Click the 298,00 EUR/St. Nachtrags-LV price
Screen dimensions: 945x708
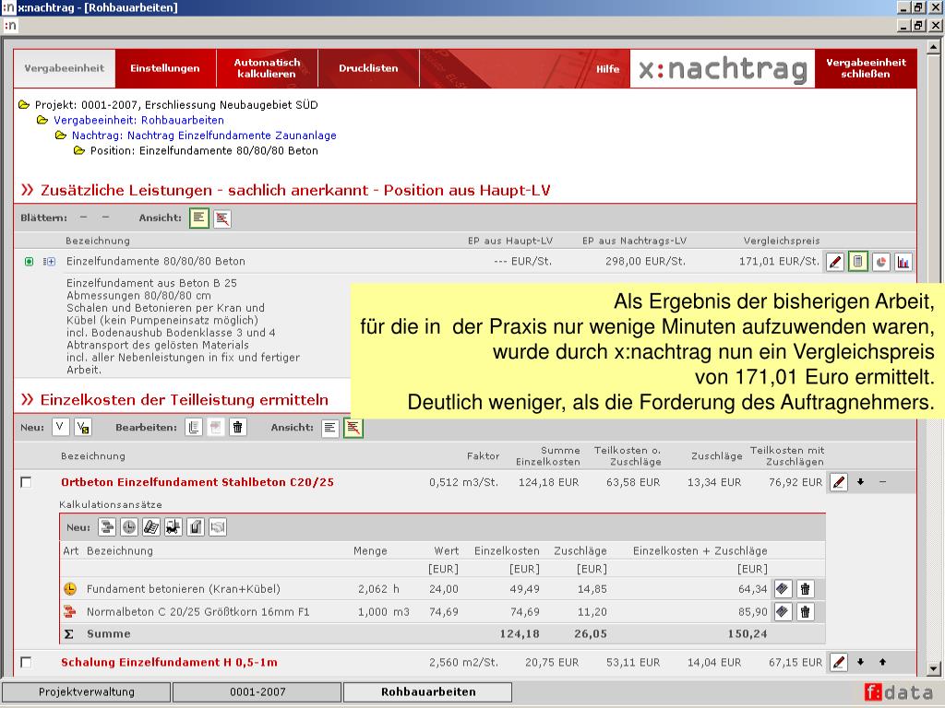[x=645, y=261]
